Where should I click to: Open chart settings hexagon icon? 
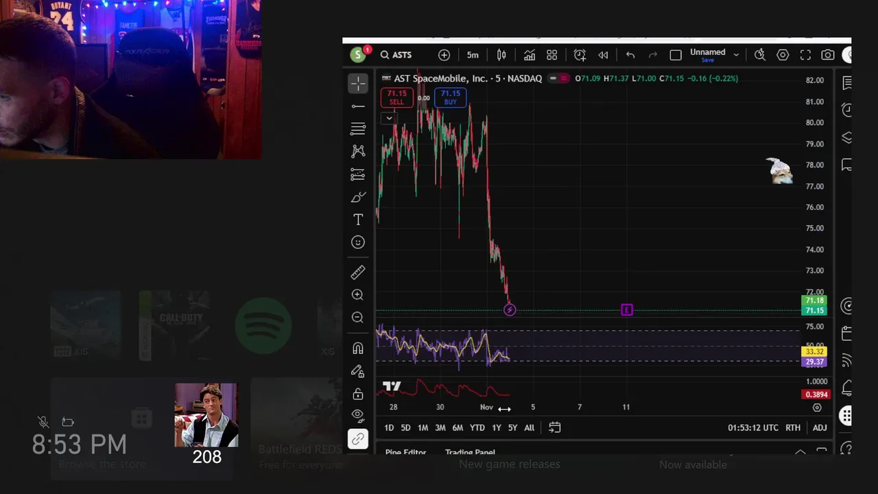pyautogui.click(x=783, y=55)
